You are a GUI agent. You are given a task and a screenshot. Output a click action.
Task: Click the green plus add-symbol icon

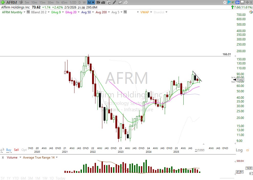coord(3,2)
